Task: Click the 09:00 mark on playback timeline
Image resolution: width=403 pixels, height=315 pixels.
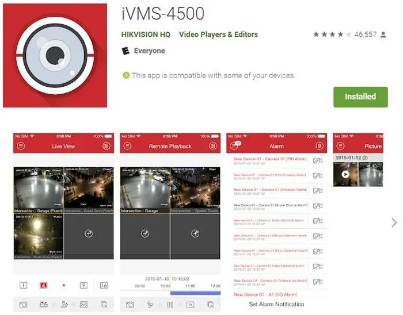Action: [x=140, y=286]
